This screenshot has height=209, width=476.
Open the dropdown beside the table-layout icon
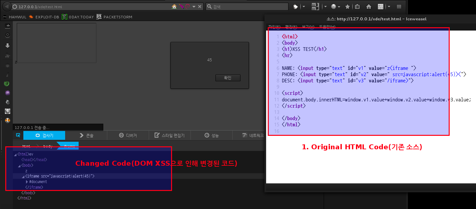[x=389, y=7]
